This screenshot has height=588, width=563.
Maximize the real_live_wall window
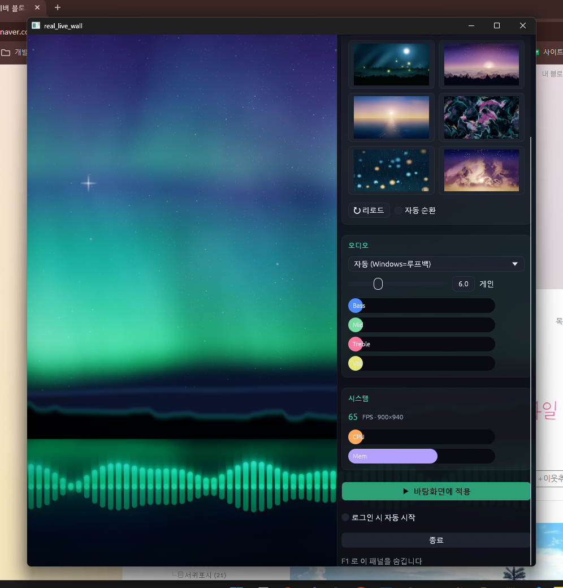[x=497, y=25]
